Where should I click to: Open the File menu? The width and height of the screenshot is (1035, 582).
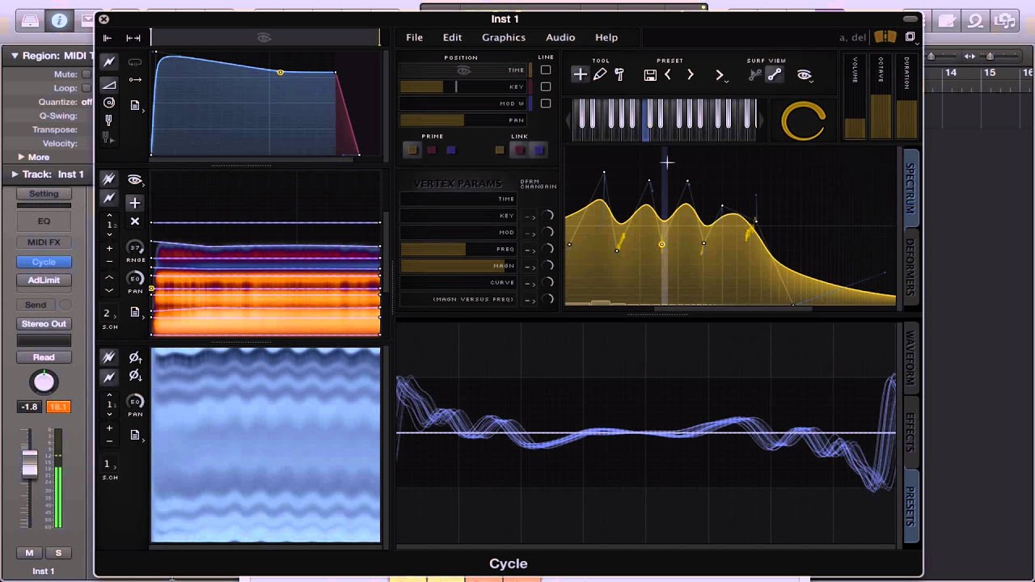[x=414, y=37]
